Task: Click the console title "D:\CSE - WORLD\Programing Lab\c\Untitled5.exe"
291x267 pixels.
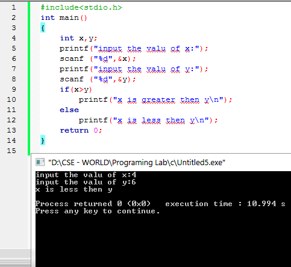Action: [x=137, y=163]
